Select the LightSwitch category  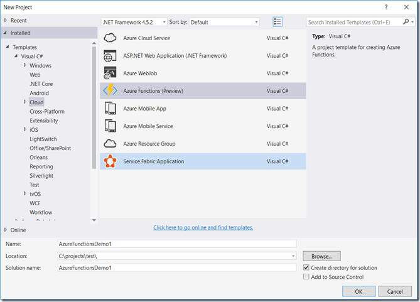click(x=43, y=139)
